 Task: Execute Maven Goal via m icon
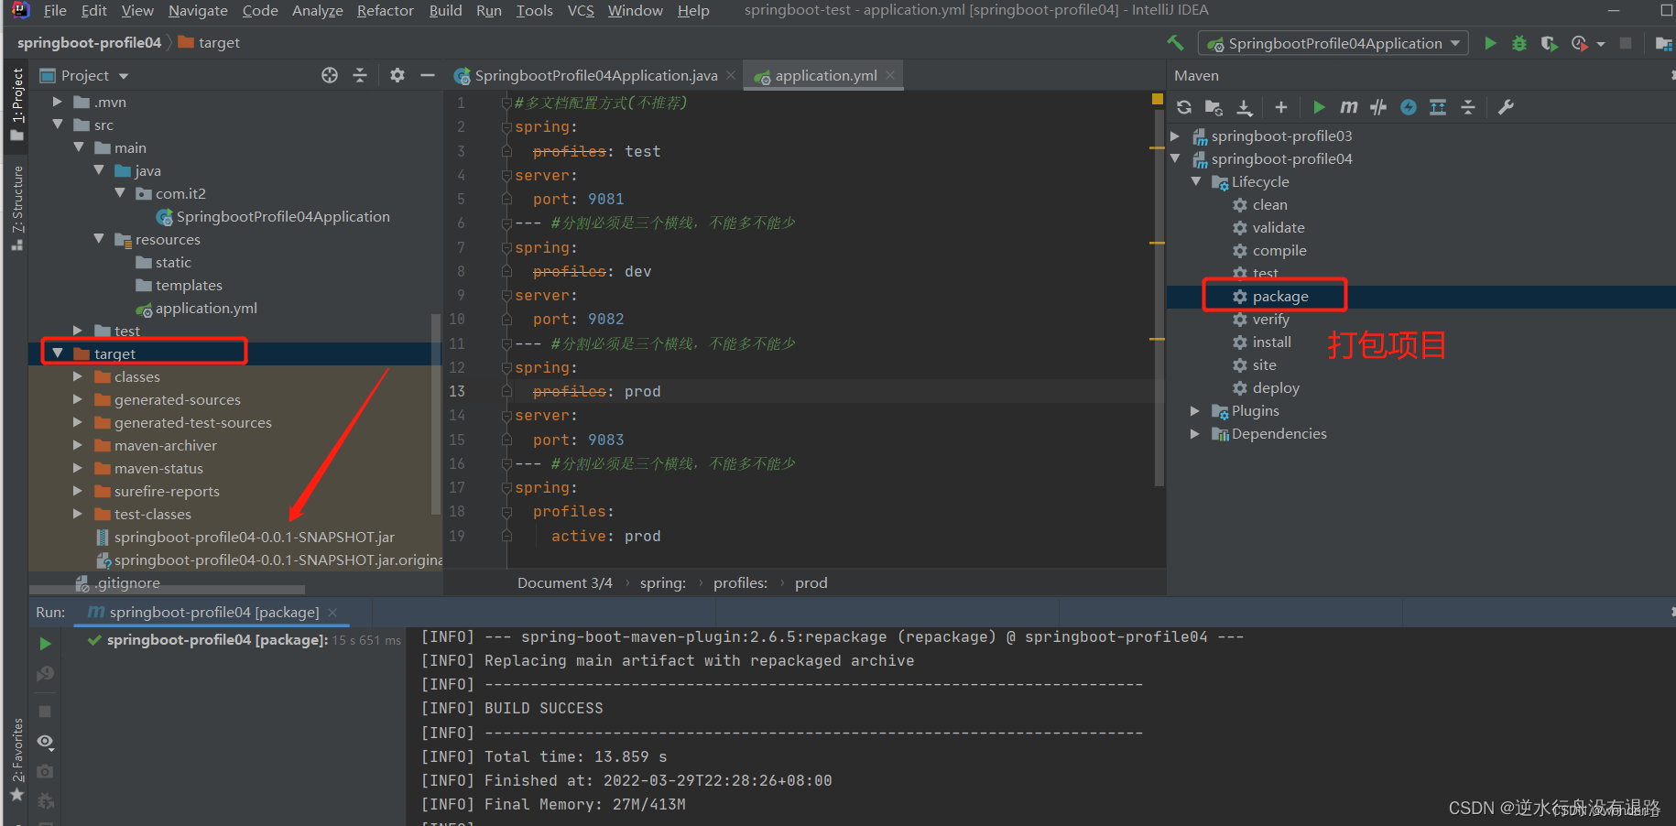pos(1348,107)
